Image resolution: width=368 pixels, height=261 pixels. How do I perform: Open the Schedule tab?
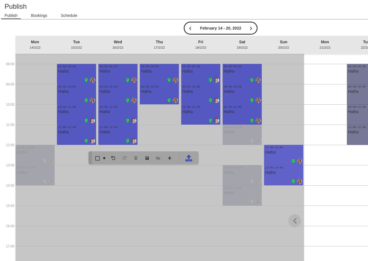[x=69, y=15]
